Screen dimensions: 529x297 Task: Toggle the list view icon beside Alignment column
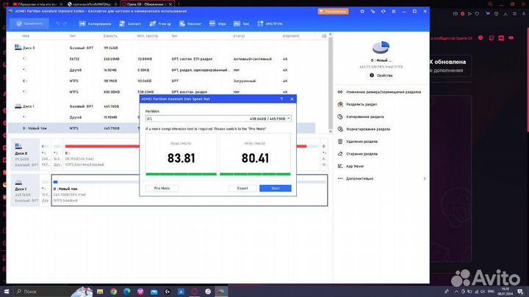(x=324, y=36)
